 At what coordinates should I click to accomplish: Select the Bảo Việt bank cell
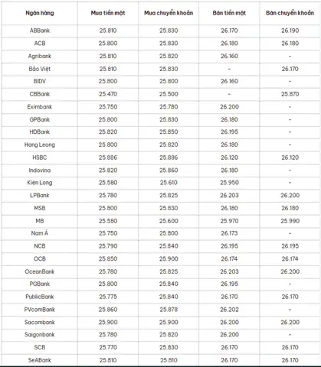pos(40,69)
